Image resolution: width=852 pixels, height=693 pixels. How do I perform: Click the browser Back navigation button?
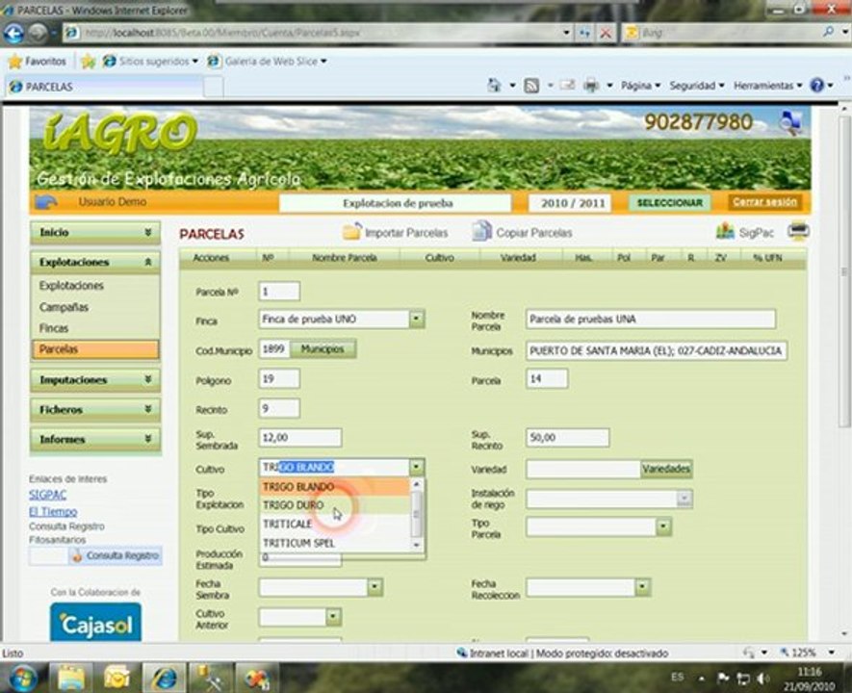point(13,33)
